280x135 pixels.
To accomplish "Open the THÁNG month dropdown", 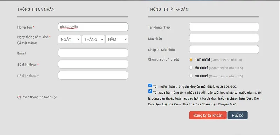I will point(93,39).
